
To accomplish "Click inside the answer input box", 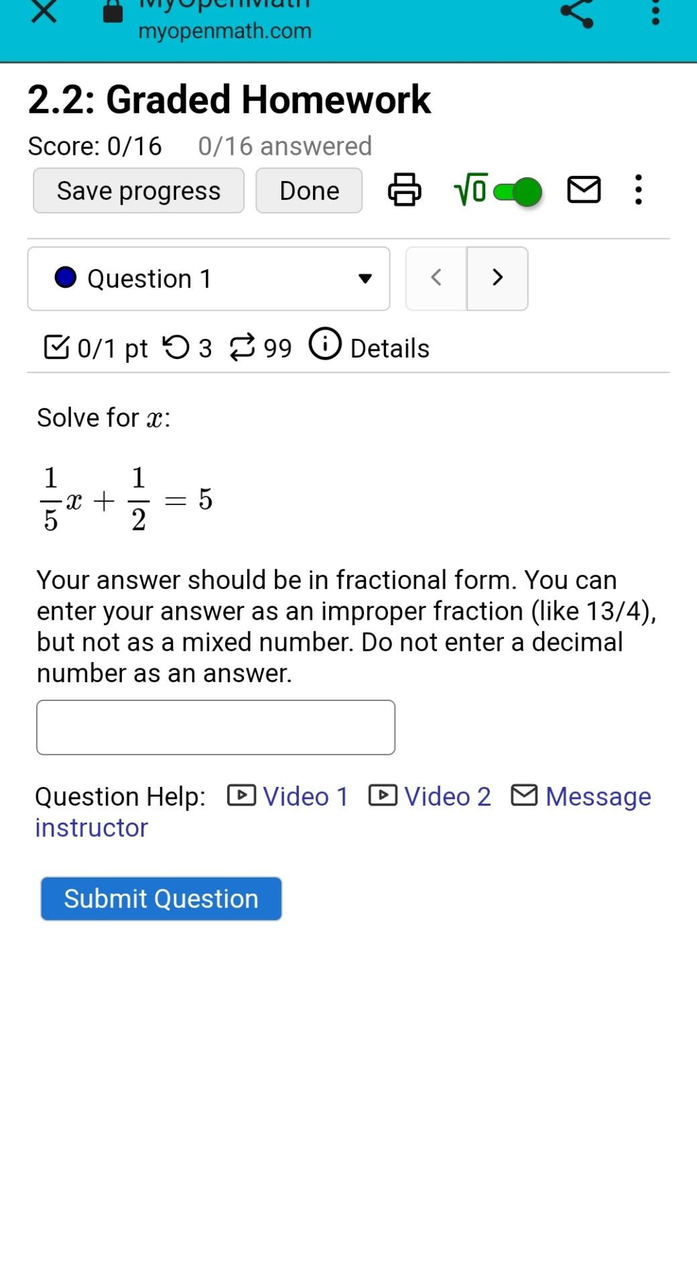I will (x=214, y=727).
